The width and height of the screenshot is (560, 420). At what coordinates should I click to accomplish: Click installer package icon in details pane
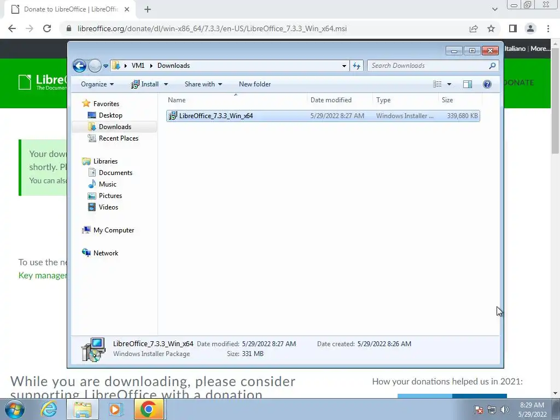(x=93, y=349)
